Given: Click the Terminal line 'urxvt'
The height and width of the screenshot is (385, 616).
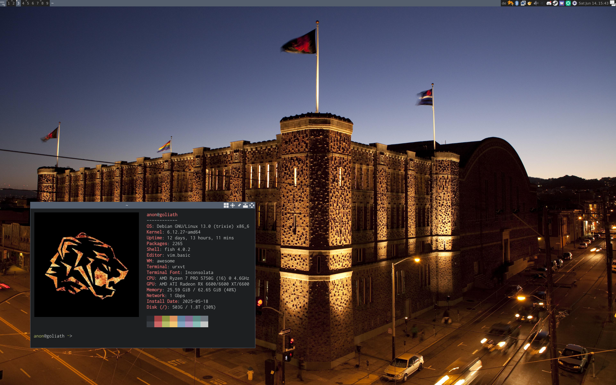Looking at the screenshot, I should coord(166,267).
